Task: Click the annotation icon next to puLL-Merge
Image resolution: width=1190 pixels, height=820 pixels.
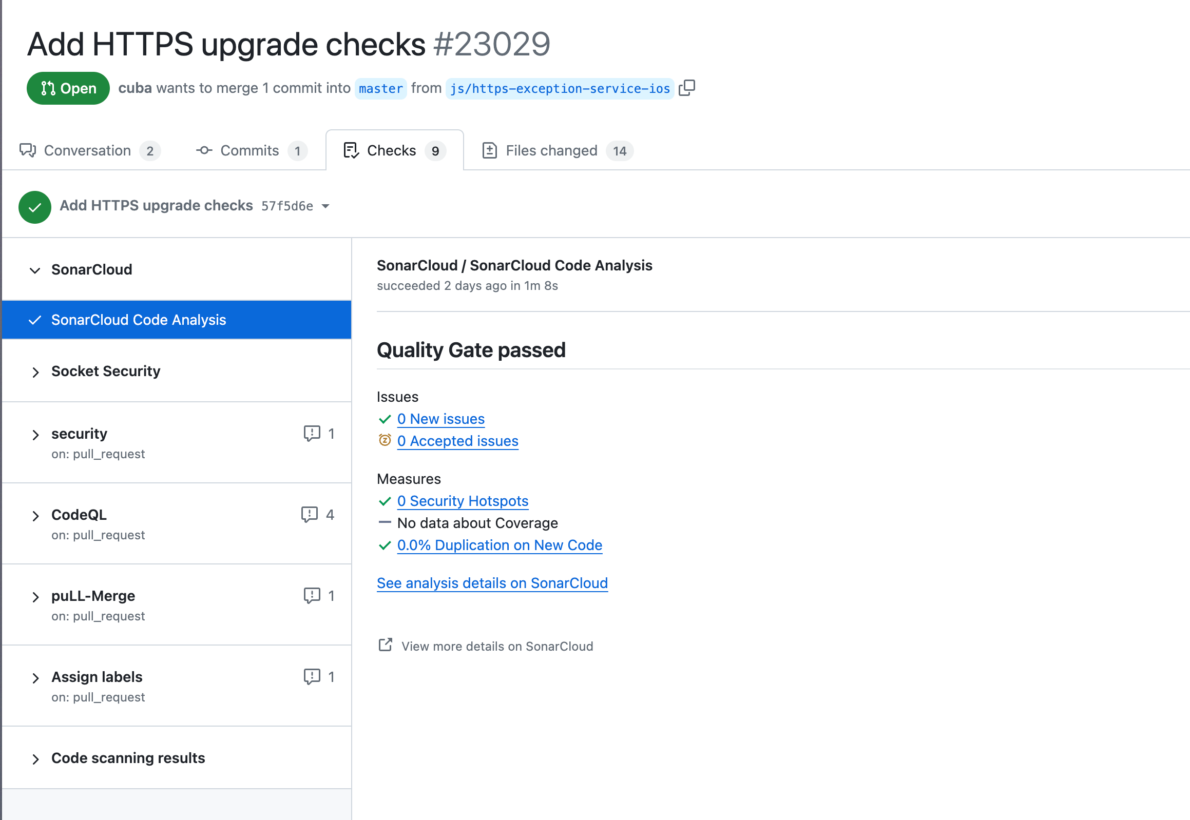Action: [x=312, y=595]
